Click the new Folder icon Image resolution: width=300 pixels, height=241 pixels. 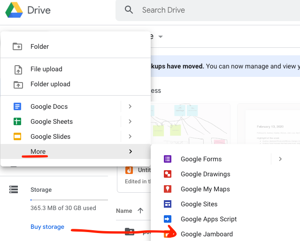pos(17,46)
